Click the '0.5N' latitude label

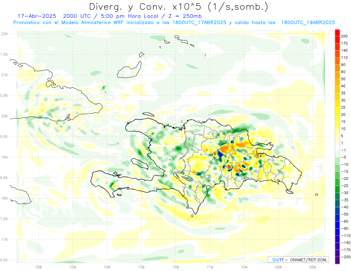4,96
